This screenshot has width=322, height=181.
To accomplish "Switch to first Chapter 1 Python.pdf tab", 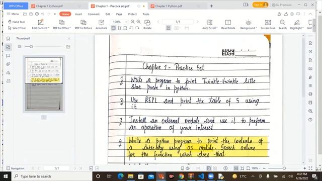I will [49, 6].
